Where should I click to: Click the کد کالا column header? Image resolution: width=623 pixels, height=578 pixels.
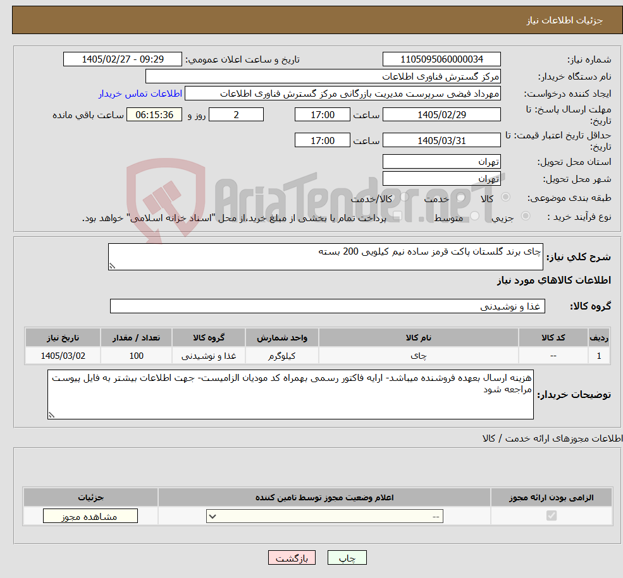[x=553, y=337]
